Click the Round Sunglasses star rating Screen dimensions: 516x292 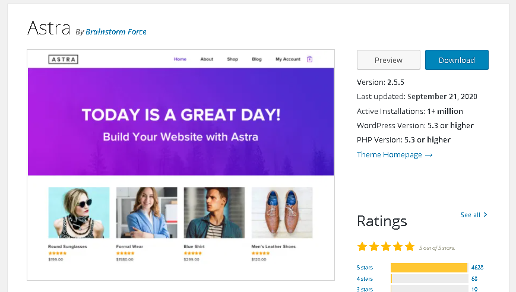57,253
